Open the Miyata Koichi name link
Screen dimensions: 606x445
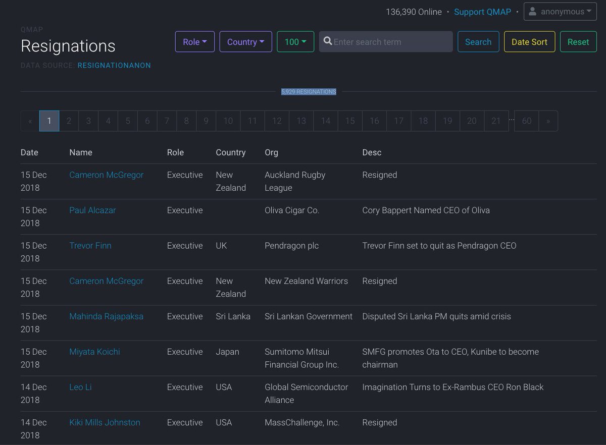(x=95, y=352)
